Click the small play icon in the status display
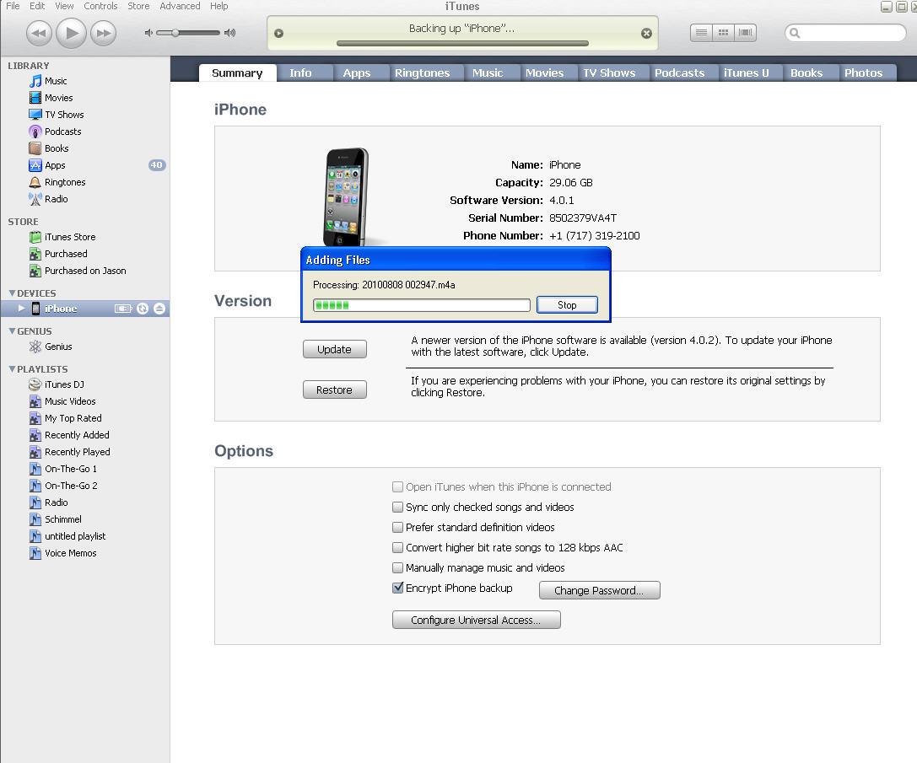The height and width of the screenshot is (763, 917). (x=279, y=34)
